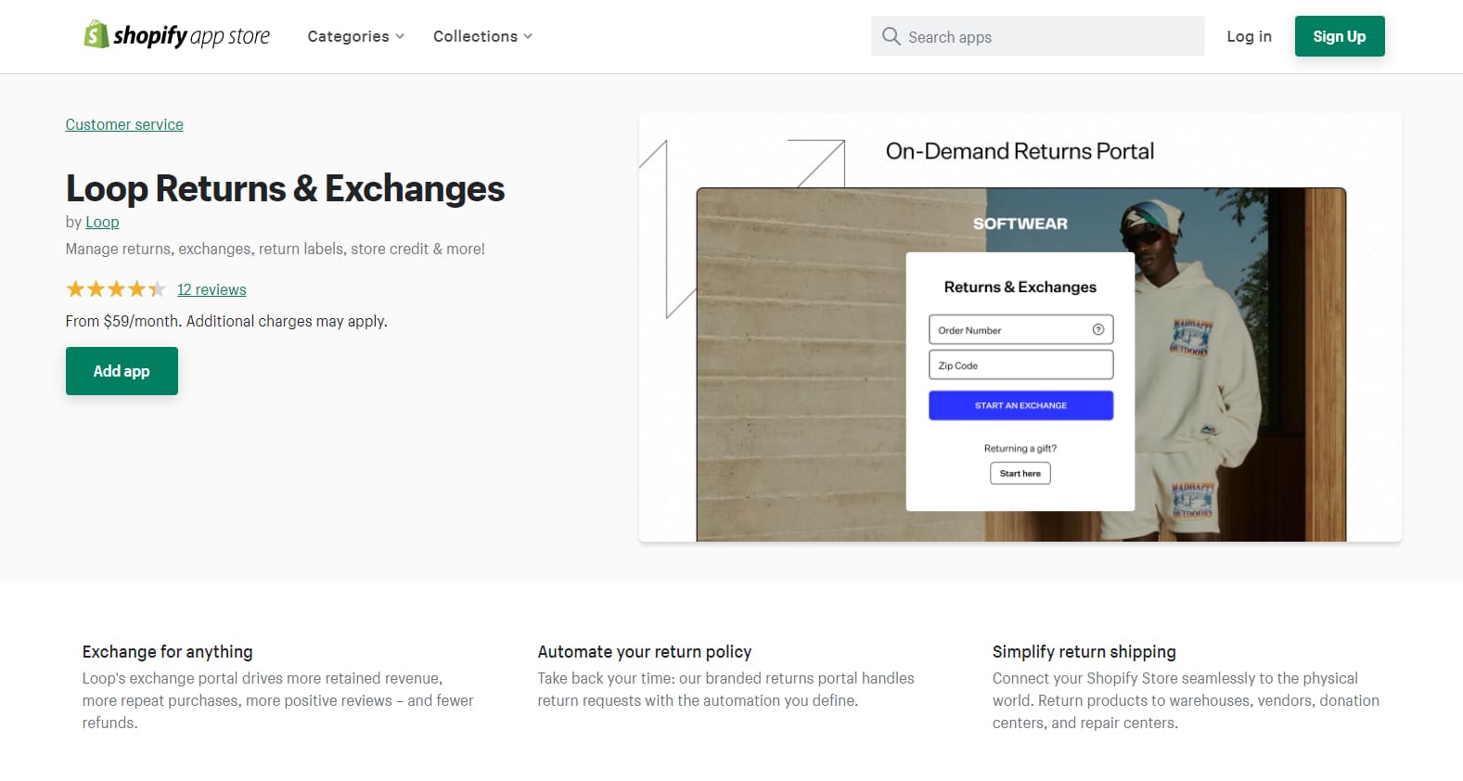Click the 'Manage returns, exchanges' tagline text

276,249
